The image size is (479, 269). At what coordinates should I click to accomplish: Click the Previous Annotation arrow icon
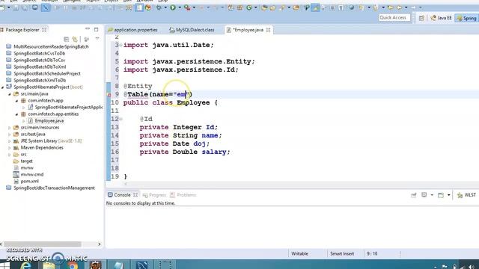pos(376,7)
